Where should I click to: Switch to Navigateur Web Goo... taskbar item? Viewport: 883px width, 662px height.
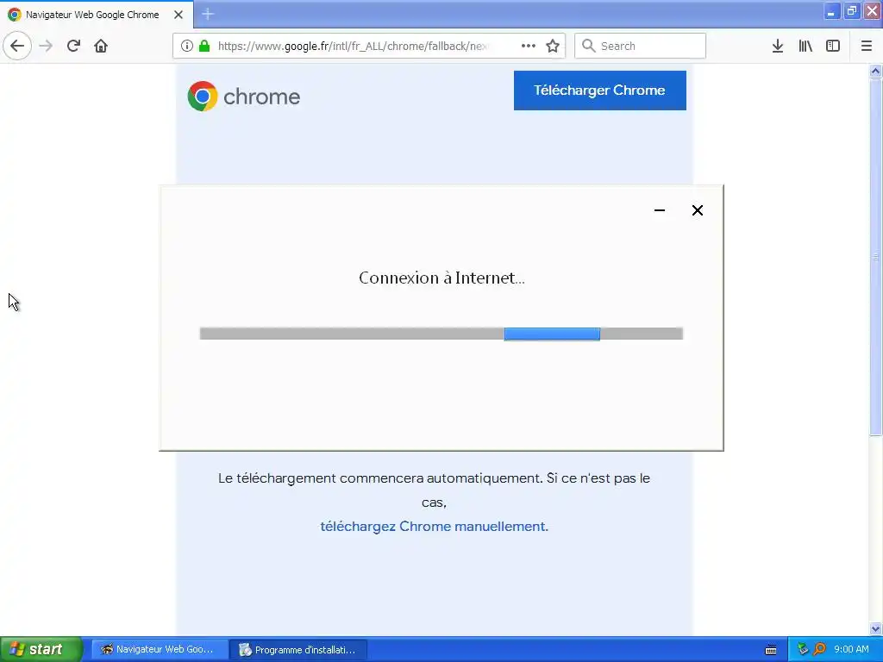click(160, 650)
